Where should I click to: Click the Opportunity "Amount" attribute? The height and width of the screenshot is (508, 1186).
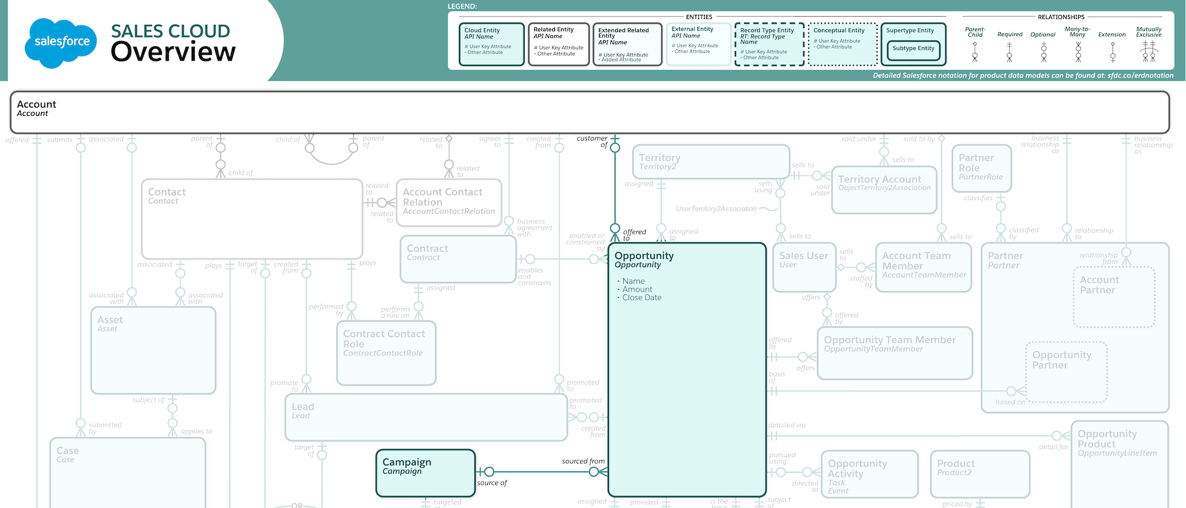pyautogui.click(x=637, y=289)
